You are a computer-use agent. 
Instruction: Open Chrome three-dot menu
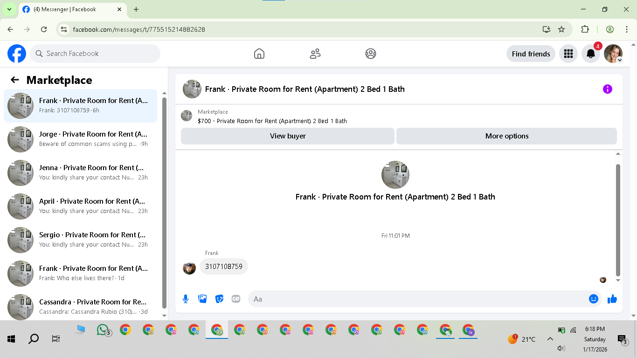pyautogui.click(x=627, y=29)
